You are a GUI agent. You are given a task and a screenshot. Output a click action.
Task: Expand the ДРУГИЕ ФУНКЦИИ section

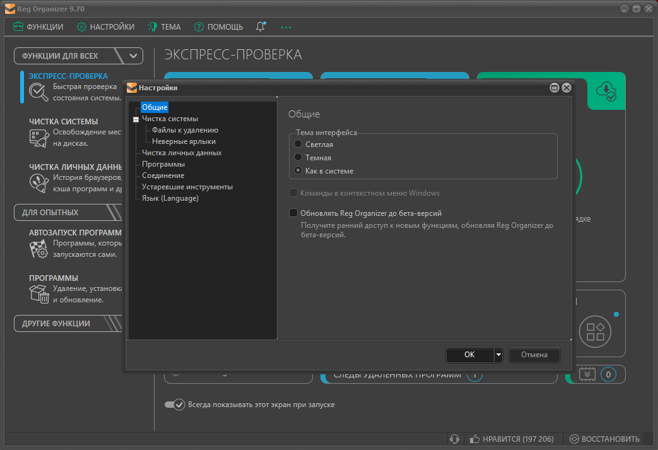(68, 323)
